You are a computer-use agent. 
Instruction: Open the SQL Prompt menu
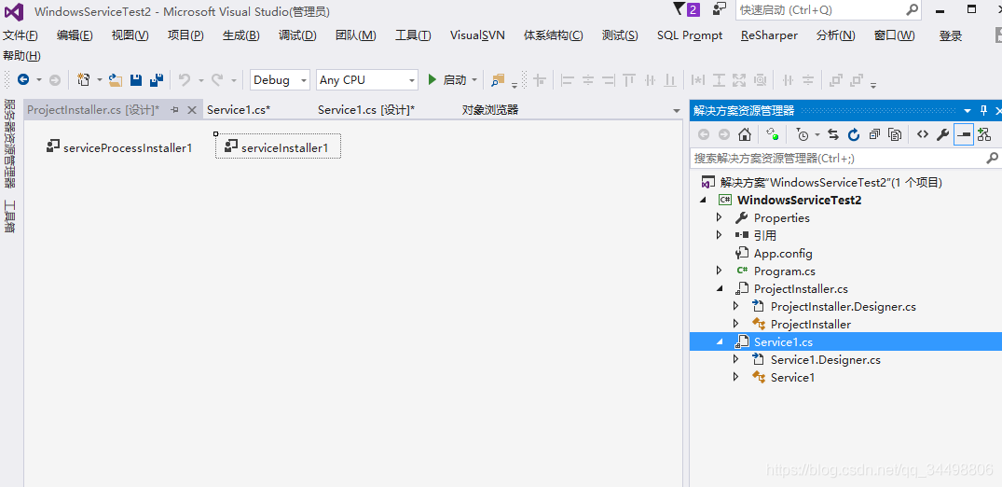tap(690, 35)
